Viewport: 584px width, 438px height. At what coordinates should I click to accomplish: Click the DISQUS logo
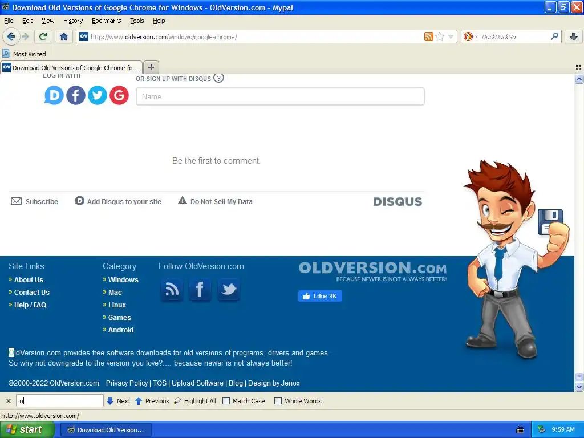coord(398,202)
